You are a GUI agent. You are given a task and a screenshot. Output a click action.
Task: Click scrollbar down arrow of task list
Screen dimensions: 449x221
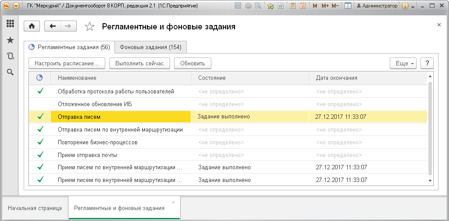coord(430,180)
